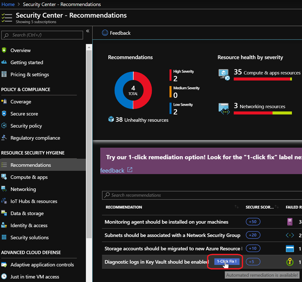Click the 1-Click Fix button
302x282 pixels.
click(x=227, y=262)
